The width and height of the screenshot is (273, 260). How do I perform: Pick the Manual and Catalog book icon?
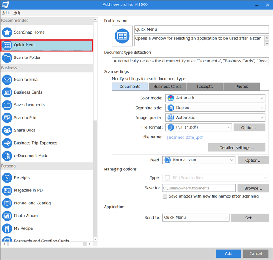pos(7,203)
